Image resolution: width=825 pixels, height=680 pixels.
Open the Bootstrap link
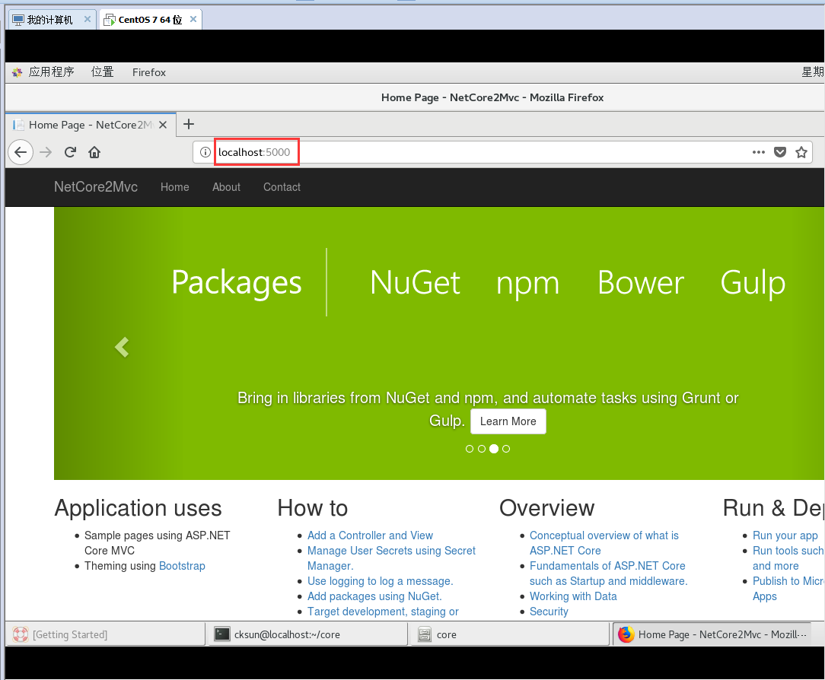pyautogui.click(x=182, y=566)
